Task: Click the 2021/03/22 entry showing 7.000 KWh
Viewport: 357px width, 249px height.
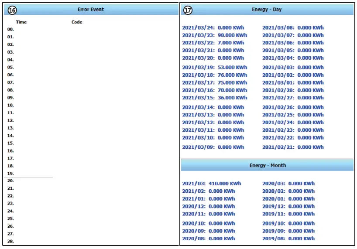Action: [213, 43]
